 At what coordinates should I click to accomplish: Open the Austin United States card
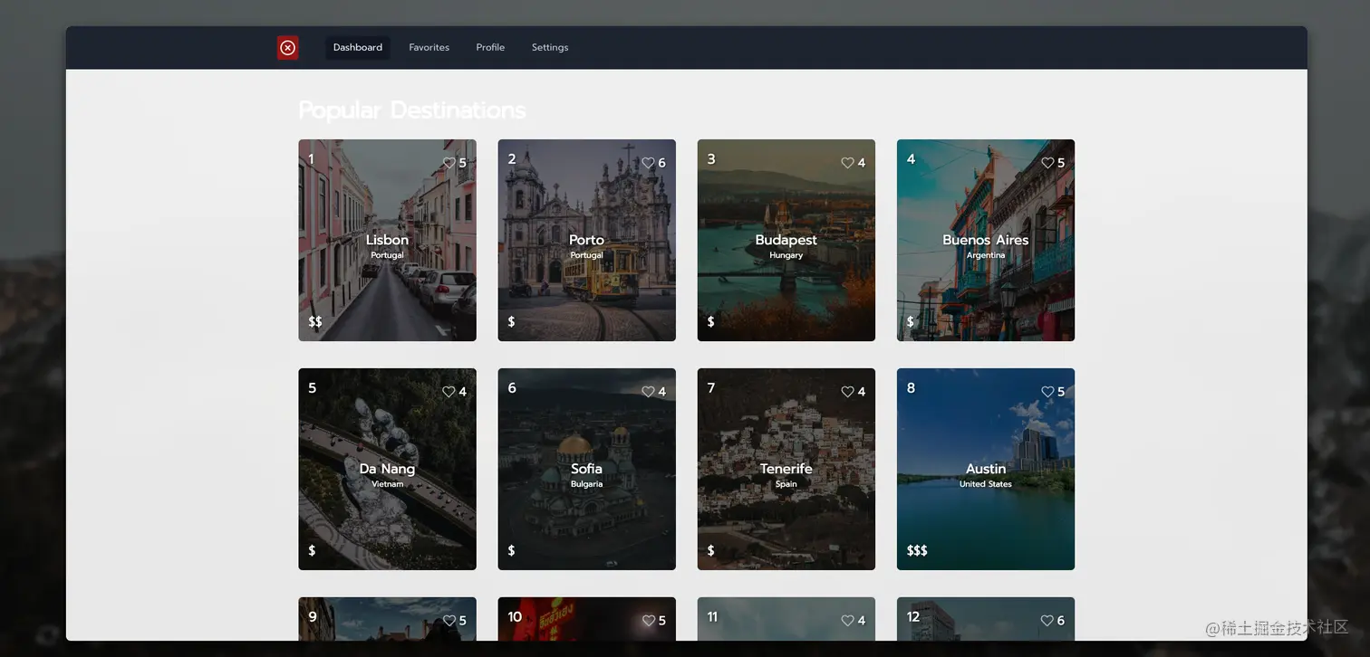point(986,469)
